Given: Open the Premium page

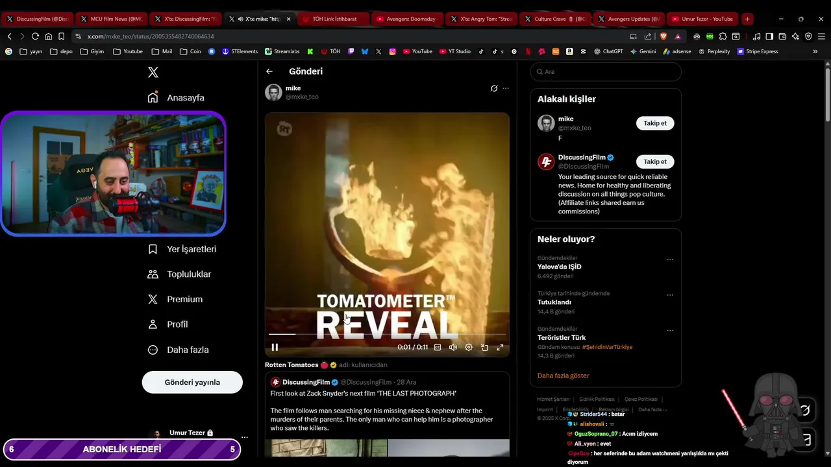Looking at the screenshot, I should [x=175, y=299].
